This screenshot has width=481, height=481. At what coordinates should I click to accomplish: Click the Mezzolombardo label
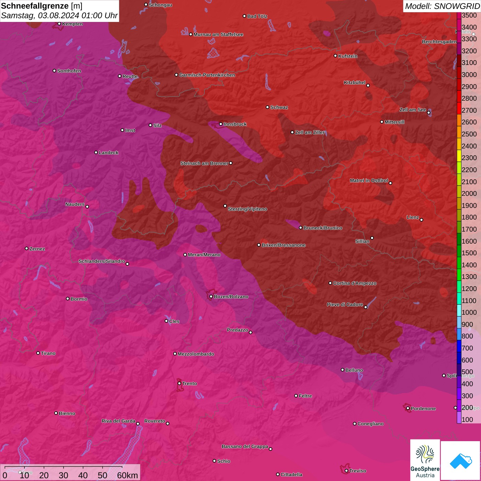click(x=196, y=354)
